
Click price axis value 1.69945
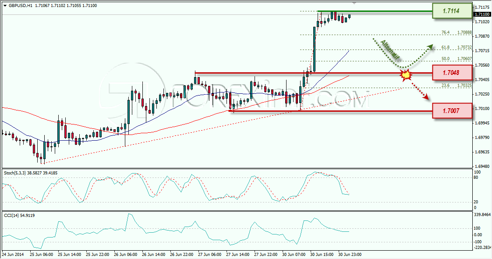[x=483, y=123]
